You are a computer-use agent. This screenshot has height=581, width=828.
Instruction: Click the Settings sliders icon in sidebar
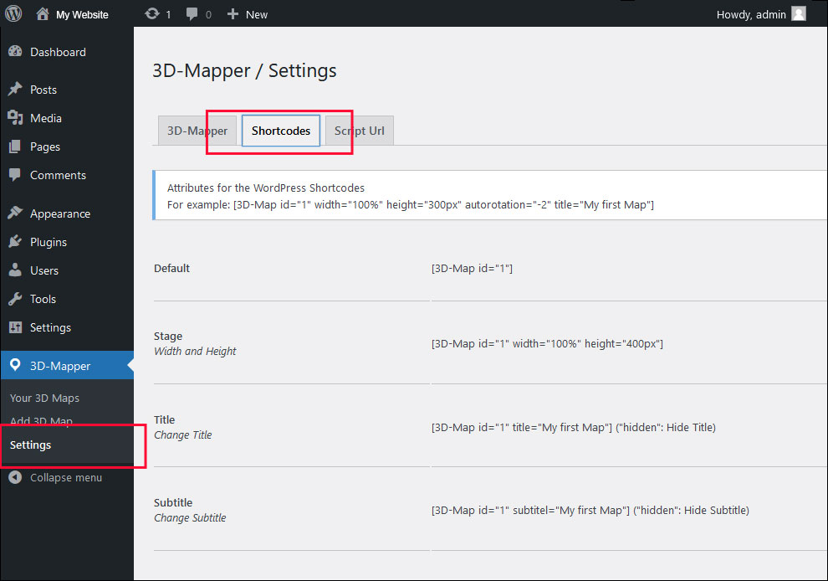pyautogui.click(x=15, y=327)
